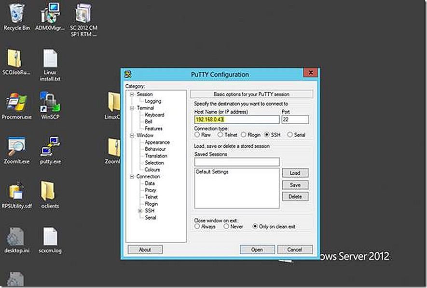Open the Telnet category in the tree

(x=152, y=197)
